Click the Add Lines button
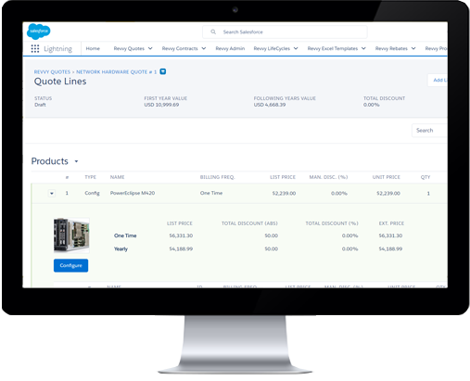The height and width of the screenshot is (381, 470). click(438, 81)
